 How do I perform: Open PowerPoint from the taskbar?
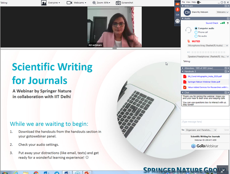tap(87, 173)
